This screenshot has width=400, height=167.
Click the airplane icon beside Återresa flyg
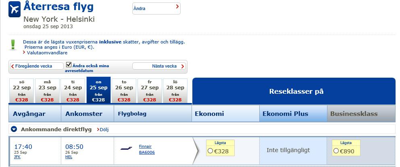click(15, 10)
